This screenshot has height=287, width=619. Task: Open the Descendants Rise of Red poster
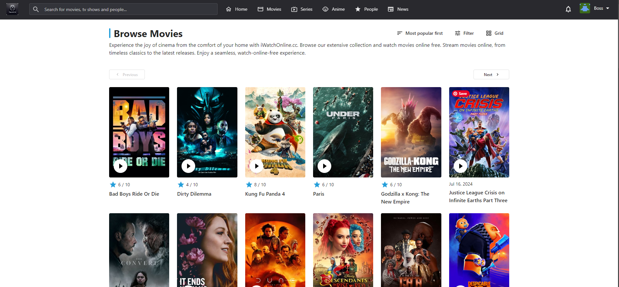(343, 250)
